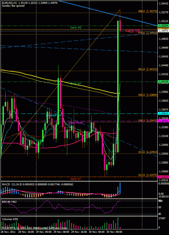Screen dimensions: 169x235
Task: Select the 078.6 [1.34913] Fibonacci label
Action: (x=148, y=33)
